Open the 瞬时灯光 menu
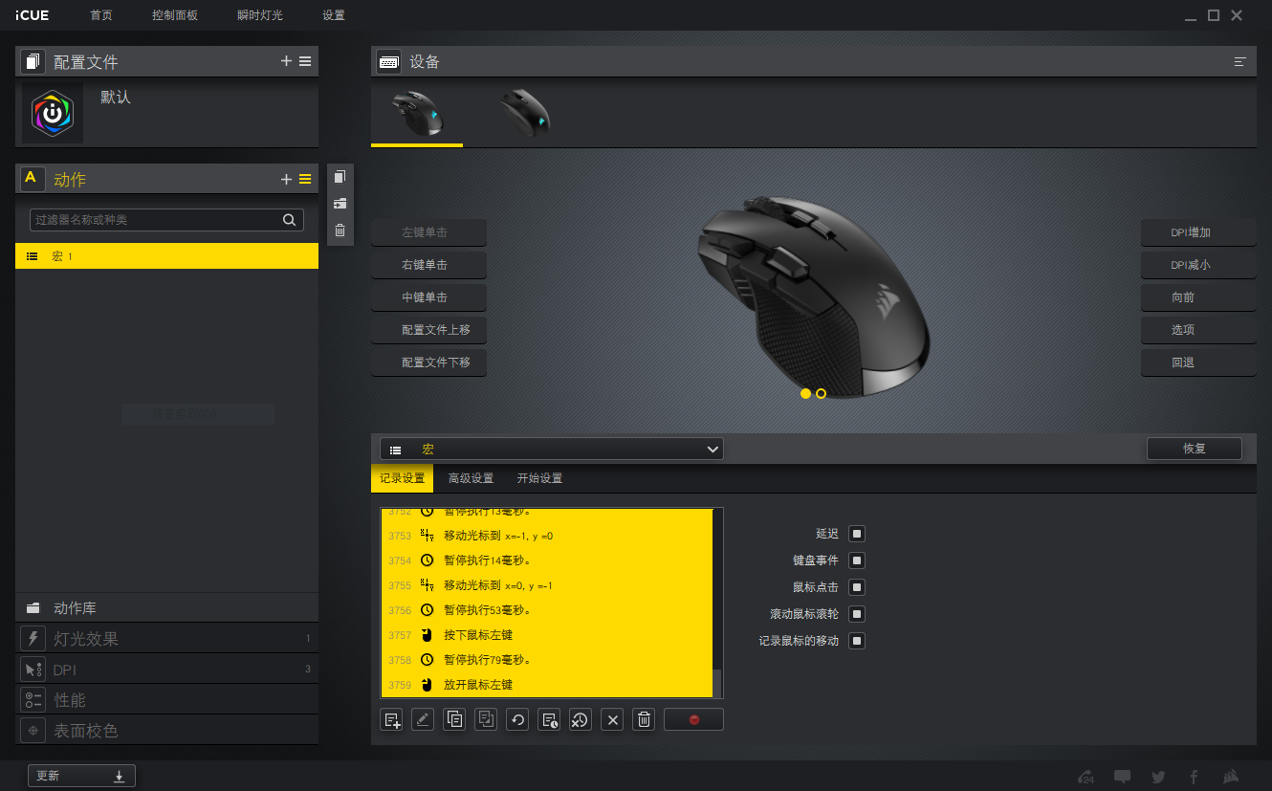 [260, 15]
